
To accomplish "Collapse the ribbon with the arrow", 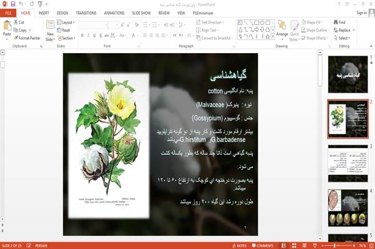I will [371, 46].
